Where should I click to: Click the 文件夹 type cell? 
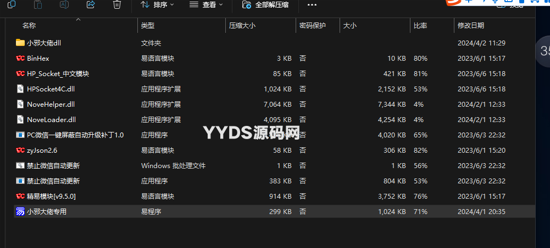[x=151, y=43]
